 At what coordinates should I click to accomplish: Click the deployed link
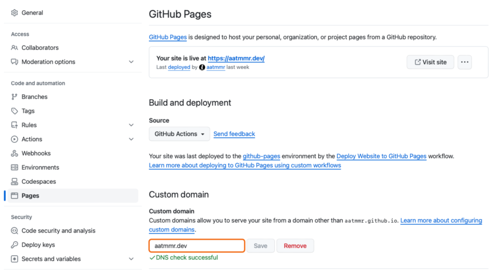[x=179, y=67]
